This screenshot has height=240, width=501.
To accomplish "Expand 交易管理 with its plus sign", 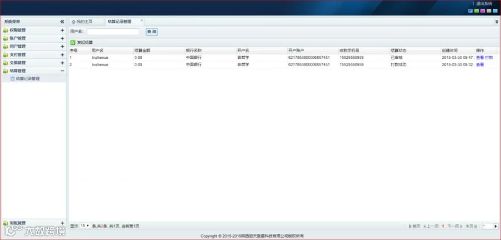I will pyautogui.click(x=62, y=63).
